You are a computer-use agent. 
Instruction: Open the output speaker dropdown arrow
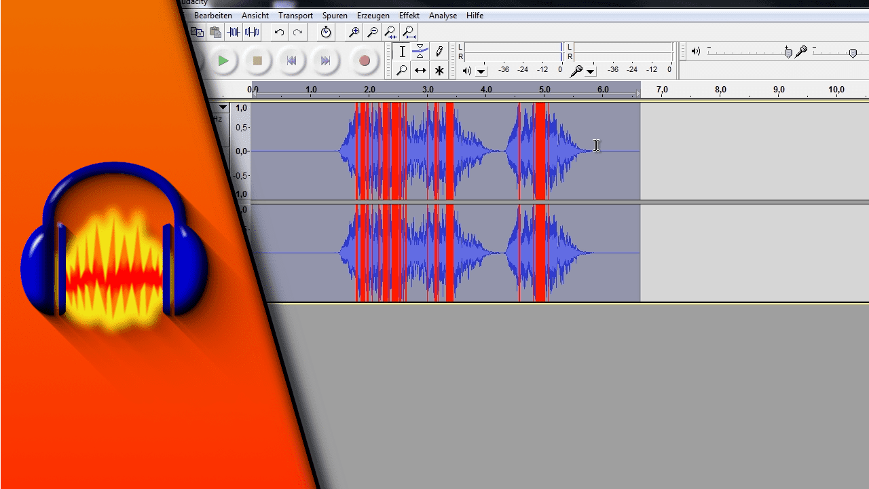(x=481, y=71)
